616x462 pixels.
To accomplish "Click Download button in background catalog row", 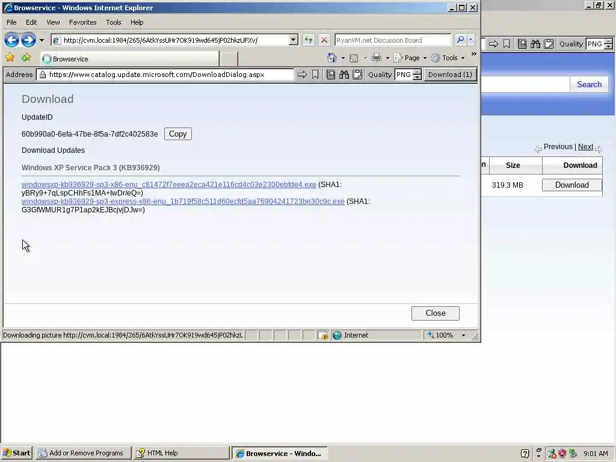I will tap(572, 185).
